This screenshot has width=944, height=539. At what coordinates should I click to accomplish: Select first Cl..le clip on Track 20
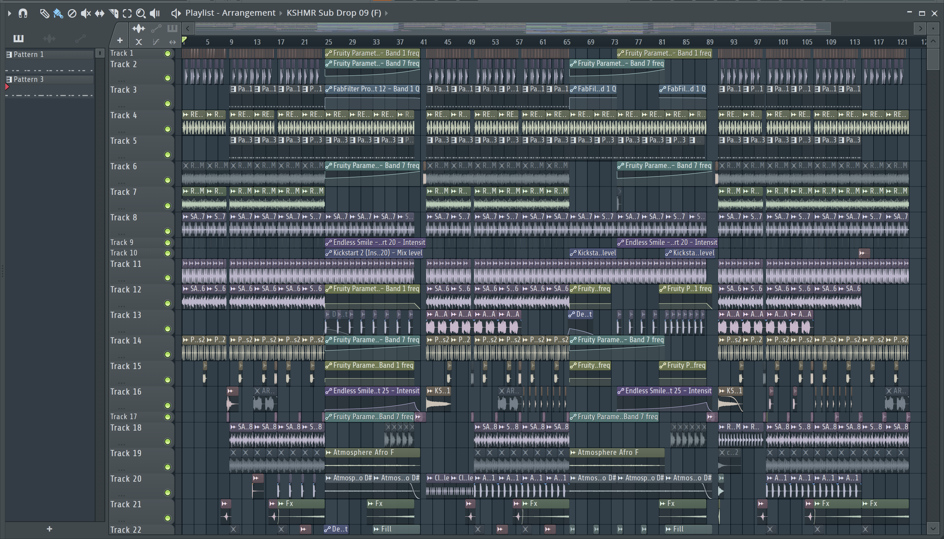[x=438, y=486]
